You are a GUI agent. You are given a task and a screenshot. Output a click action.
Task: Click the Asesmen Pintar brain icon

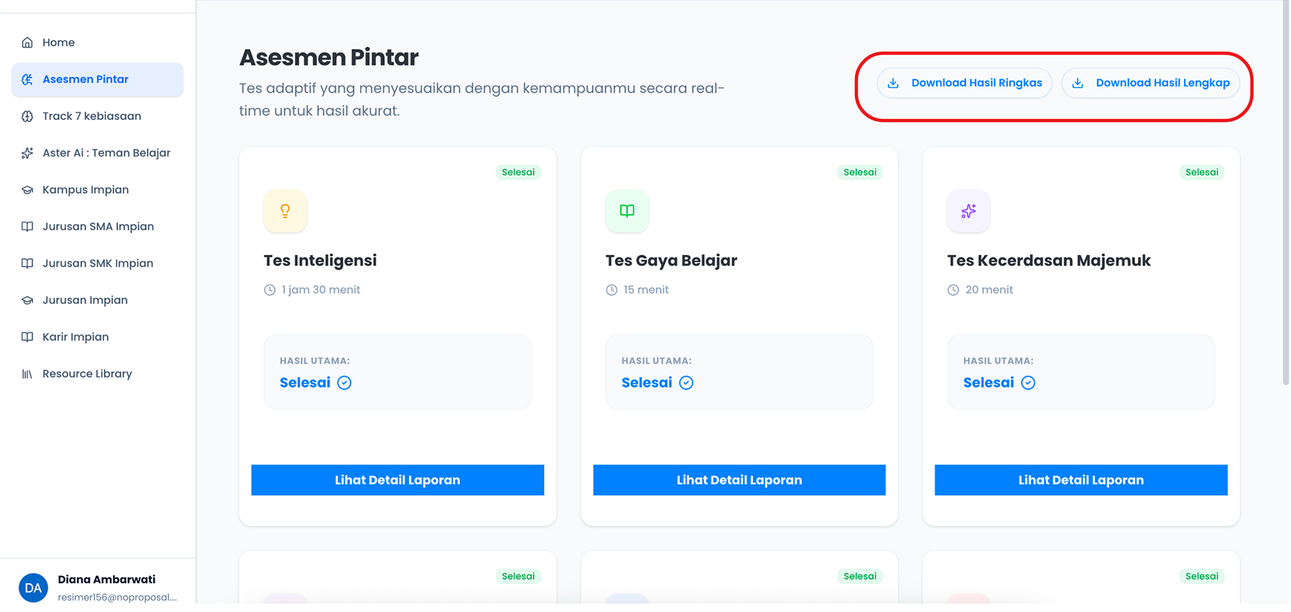click(27, 80)
